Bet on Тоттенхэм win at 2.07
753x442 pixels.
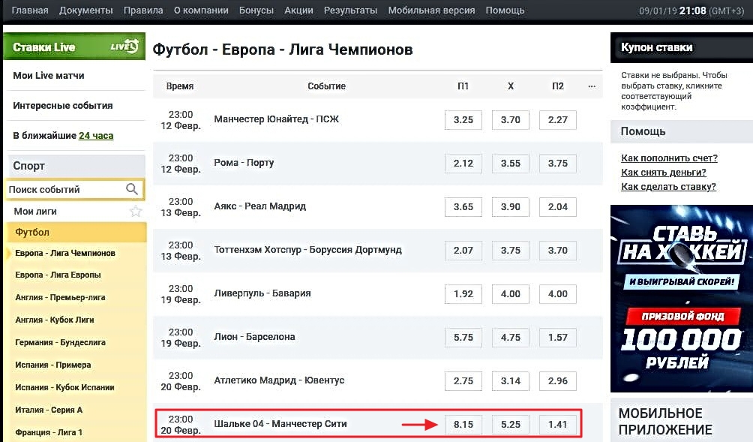463,251
